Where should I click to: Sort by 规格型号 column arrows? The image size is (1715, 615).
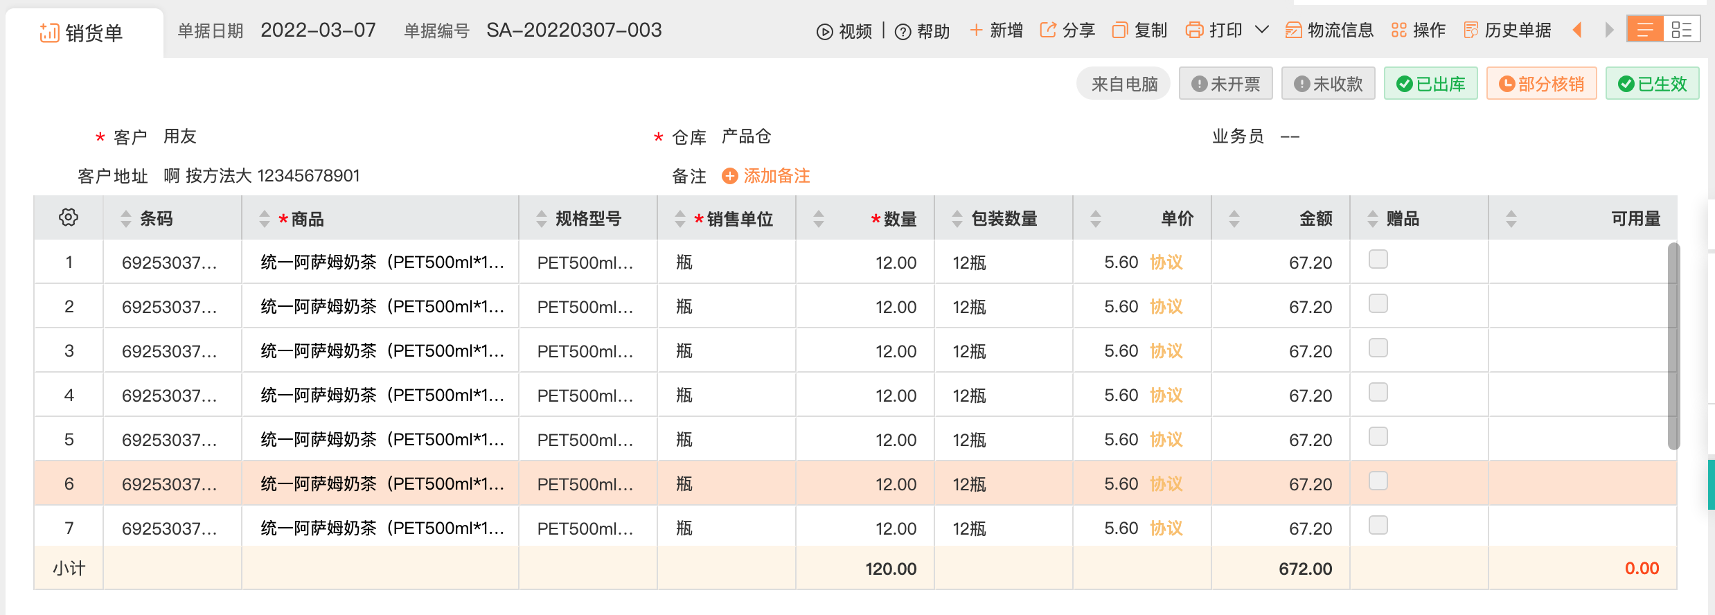pyautogui.click(x=542, y=219)
